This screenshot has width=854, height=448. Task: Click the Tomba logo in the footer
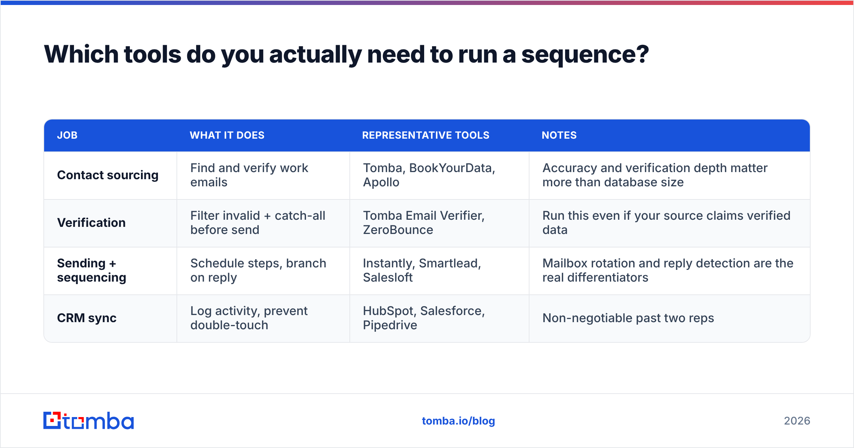click(x=89, y=421)
